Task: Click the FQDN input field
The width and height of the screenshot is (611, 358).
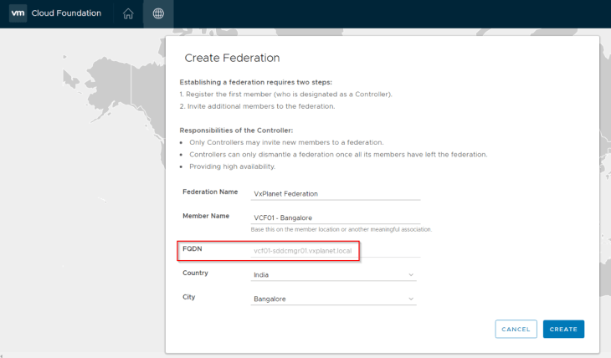Action: 336,251
